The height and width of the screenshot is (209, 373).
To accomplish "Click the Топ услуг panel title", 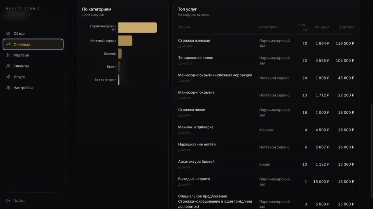I will pos(187,9).
